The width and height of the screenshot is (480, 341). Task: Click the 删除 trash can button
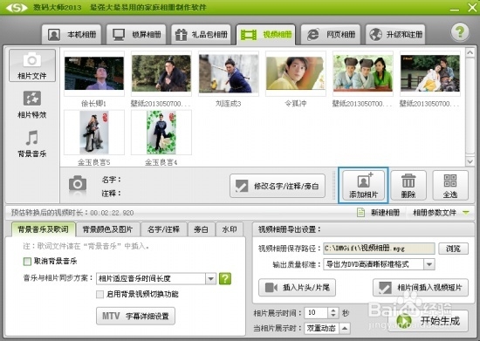coord(408,186)
